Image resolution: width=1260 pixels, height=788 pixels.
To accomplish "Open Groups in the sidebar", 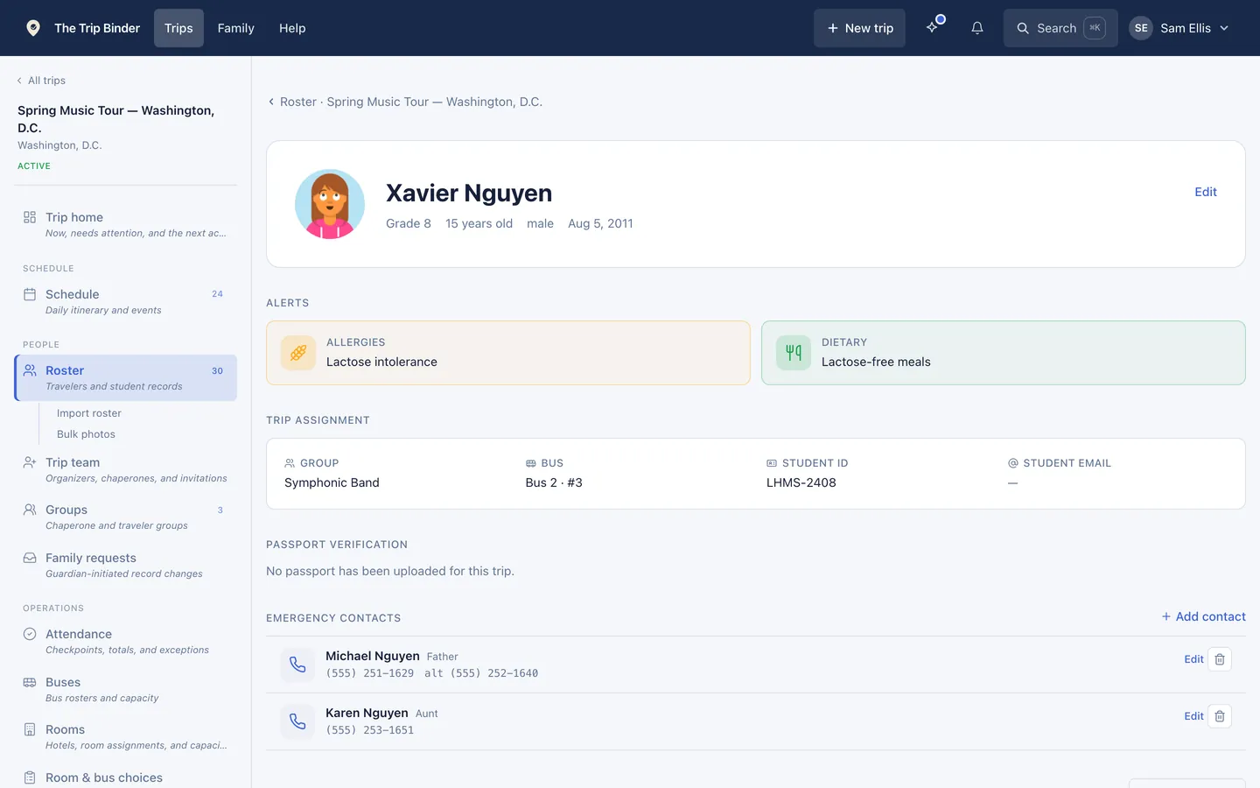I will click(x=126, y=517).
